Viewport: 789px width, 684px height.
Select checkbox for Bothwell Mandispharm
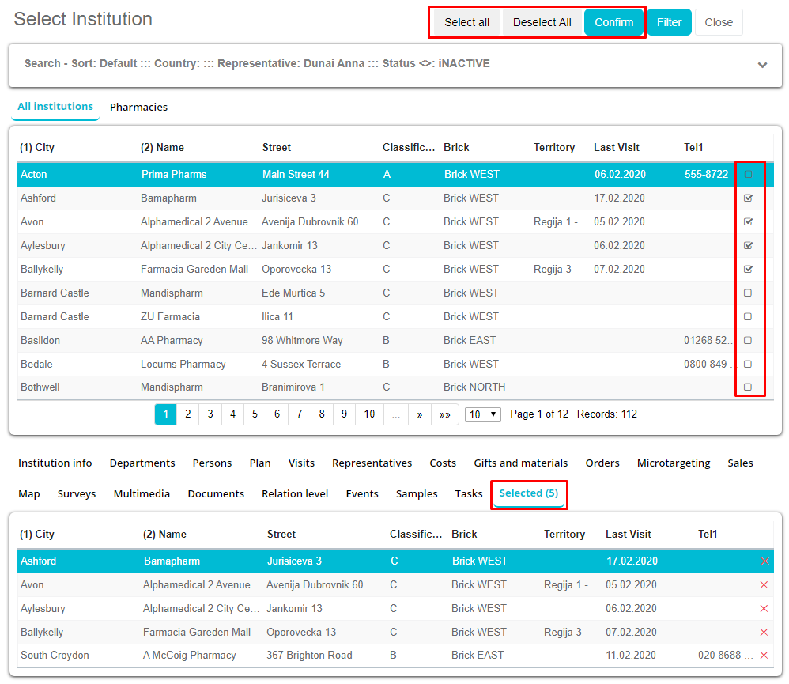point(748,387)
